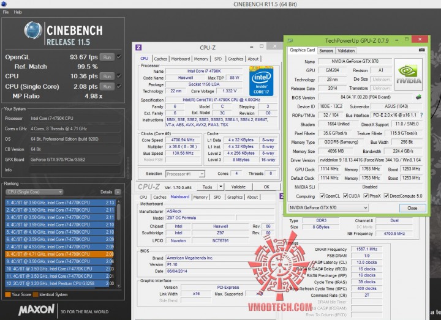Viewport: 441px width, 320px height.
Task: Select ranking row 12 Pentium CPU G3258
Action: (60, 283)
